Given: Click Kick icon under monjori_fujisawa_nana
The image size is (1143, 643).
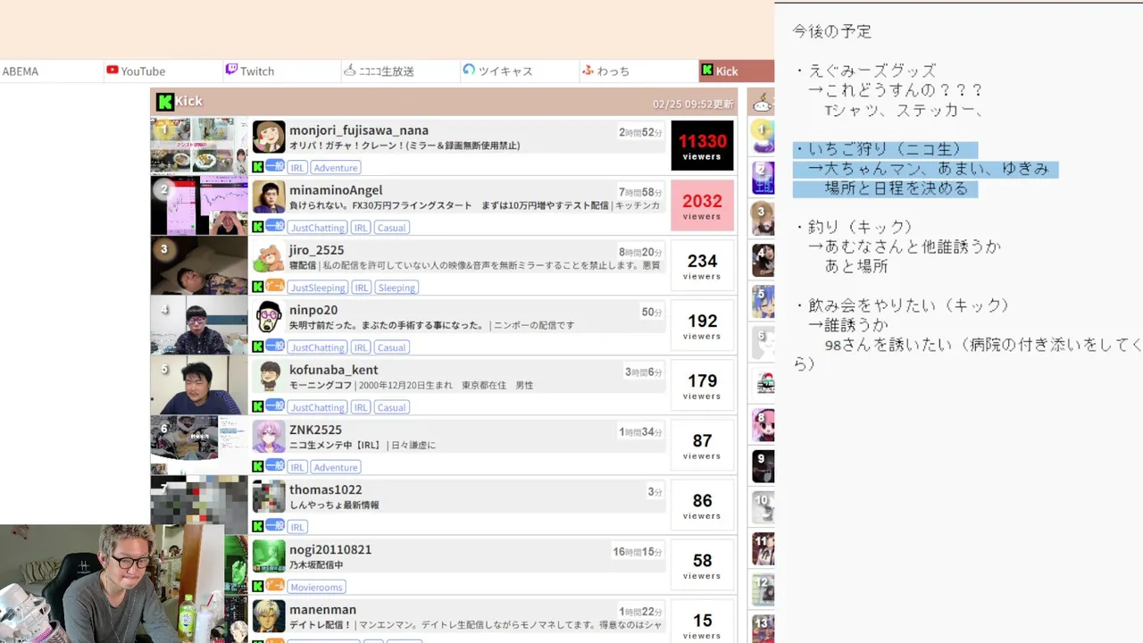Looking at the screenshot, I should point(258,167).
